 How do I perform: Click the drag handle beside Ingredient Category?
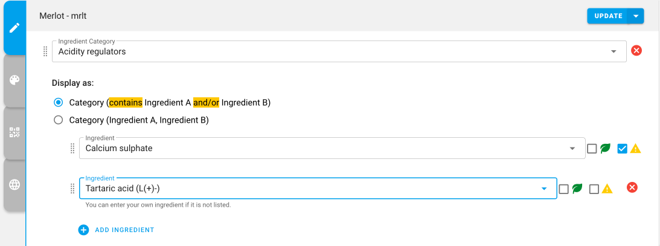pos(45,51)
